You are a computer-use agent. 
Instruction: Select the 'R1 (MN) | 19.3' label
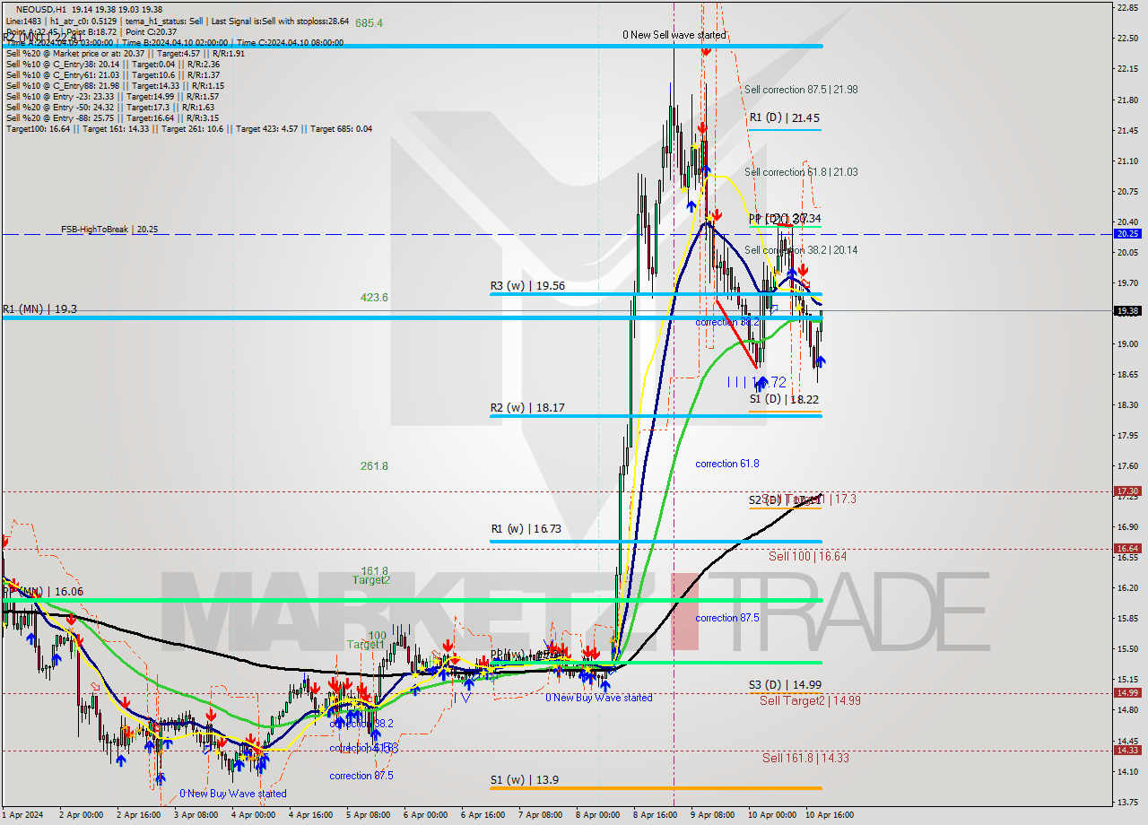(39, 309)
